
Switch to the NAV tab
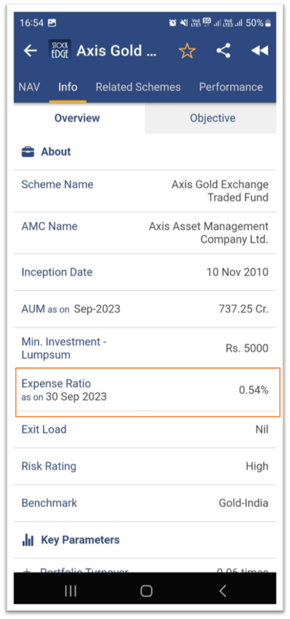pos(29,87)
